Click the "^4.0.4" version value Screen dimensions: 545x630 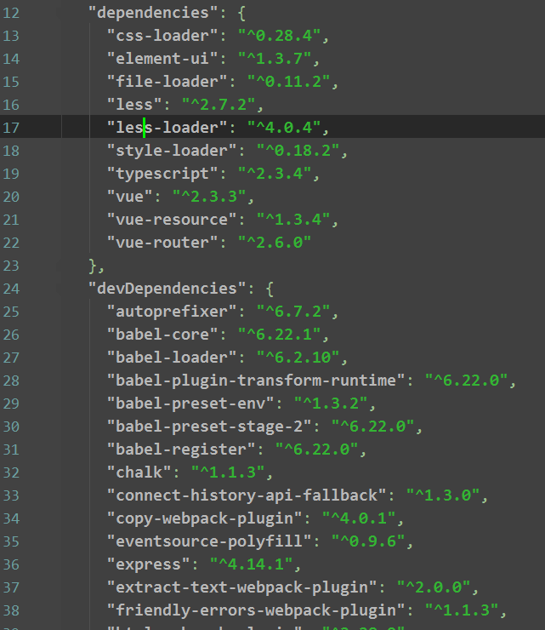pyautogui.click(x=284, y=128)
